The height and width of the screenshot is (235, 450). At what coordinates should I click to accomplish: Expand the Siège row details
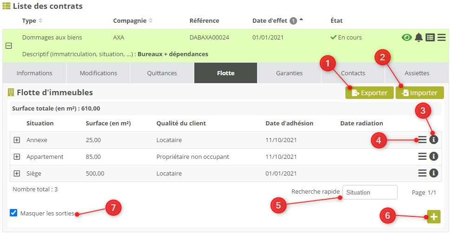coord(17,173)
